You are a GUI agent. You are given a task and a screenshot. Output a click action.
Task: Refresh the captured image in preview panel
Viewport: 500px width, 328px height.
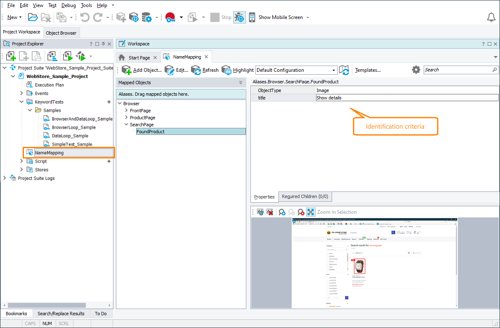point(260,212)
